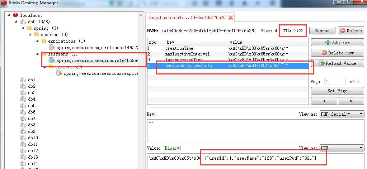Screen dimensions: 367x169
Task: Click the db9 database icon
Action: pyautogui.click(x=23, y=131)
